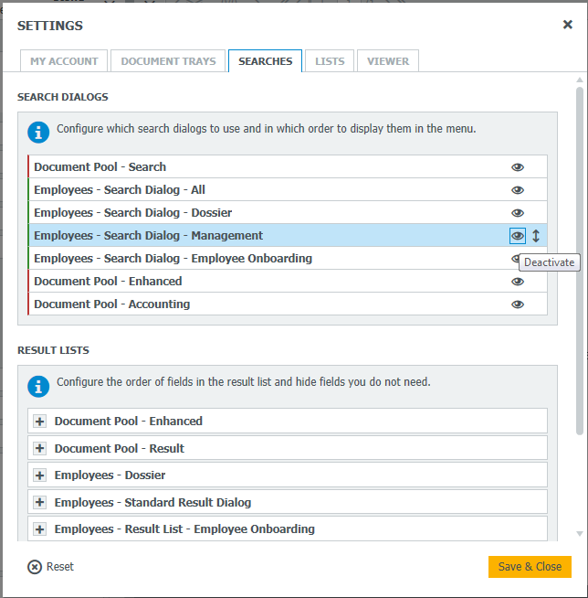Screen dimensions: 588x598
Task: Click the Reset circle-x icon
Action: point(35,567)
